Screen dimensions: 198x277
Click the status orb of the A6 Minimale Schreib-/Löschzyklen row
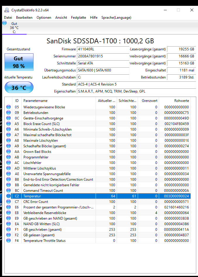(8, 129)
